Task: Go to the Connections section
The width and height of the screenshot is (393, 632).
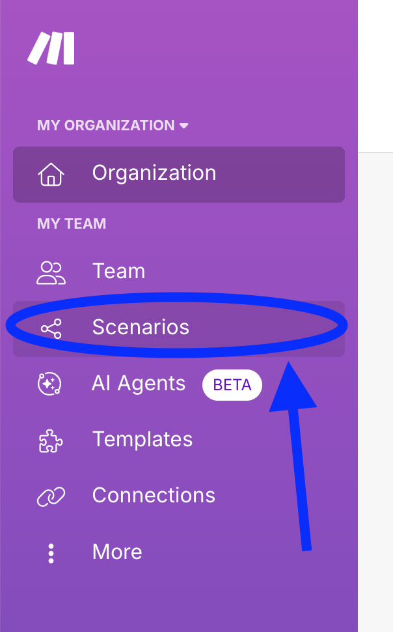Action: (153, 495)
